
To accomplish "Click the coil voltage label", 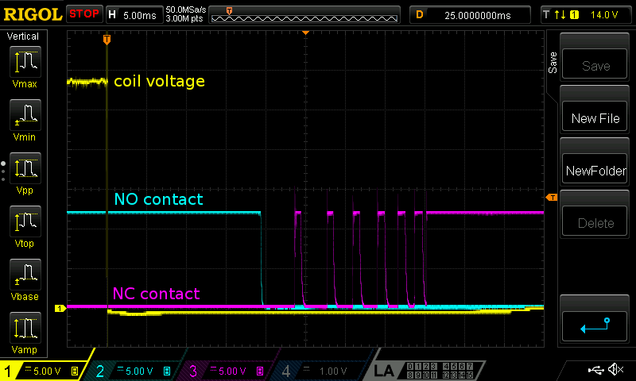I will pyautogui.click(x=159, y=82).
